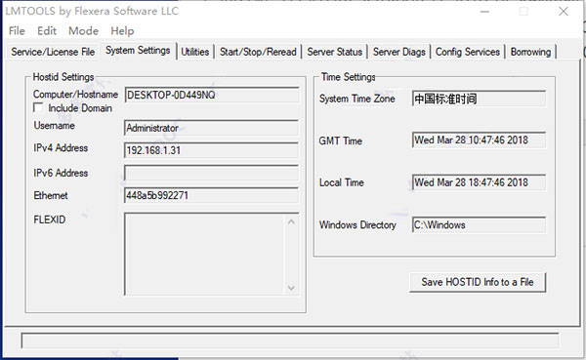Open the Help menu
This screenshot has width=586, height=360.
122,30
